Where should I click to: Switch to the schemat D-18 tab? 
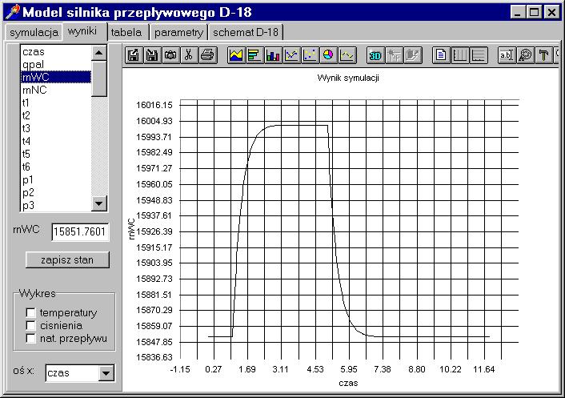pos(246,33)
